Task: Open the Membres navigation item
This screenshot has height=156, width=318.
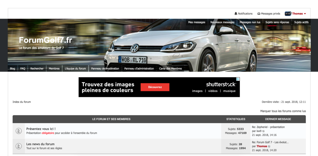Action: coord(54,68)
